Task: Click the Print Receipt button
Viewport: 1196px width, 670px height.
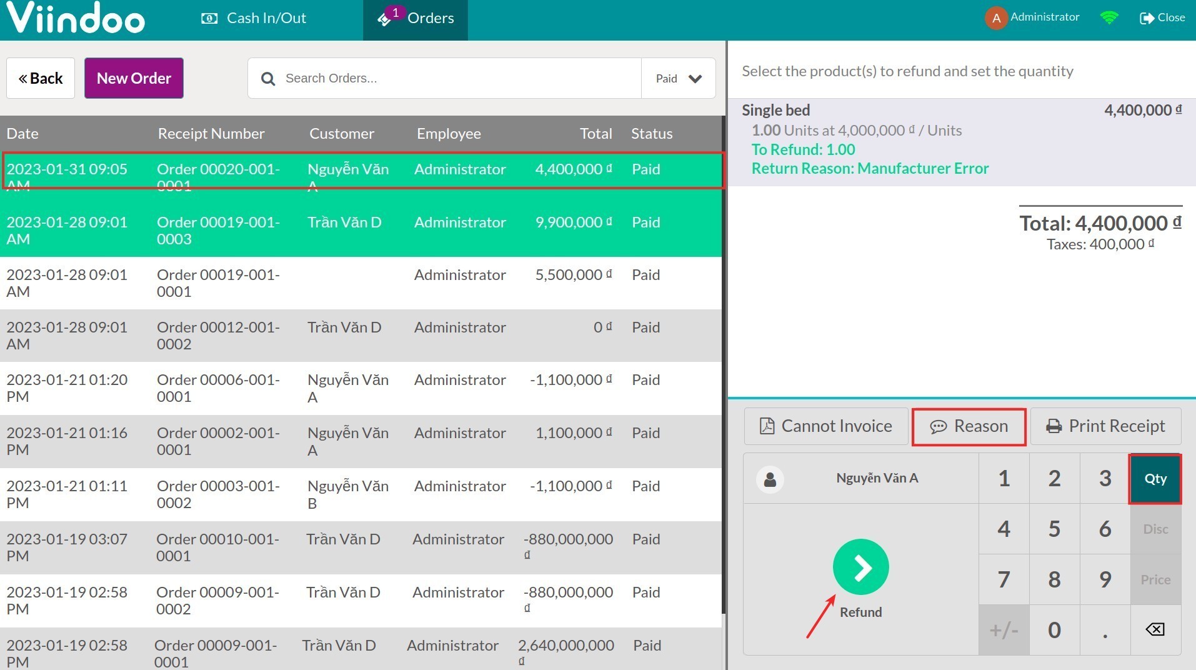Action: [x=1105, y=426]
